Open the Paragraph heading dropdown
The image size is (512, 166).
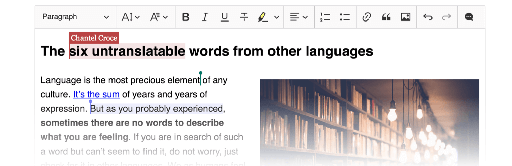click(x=76, y=17)
